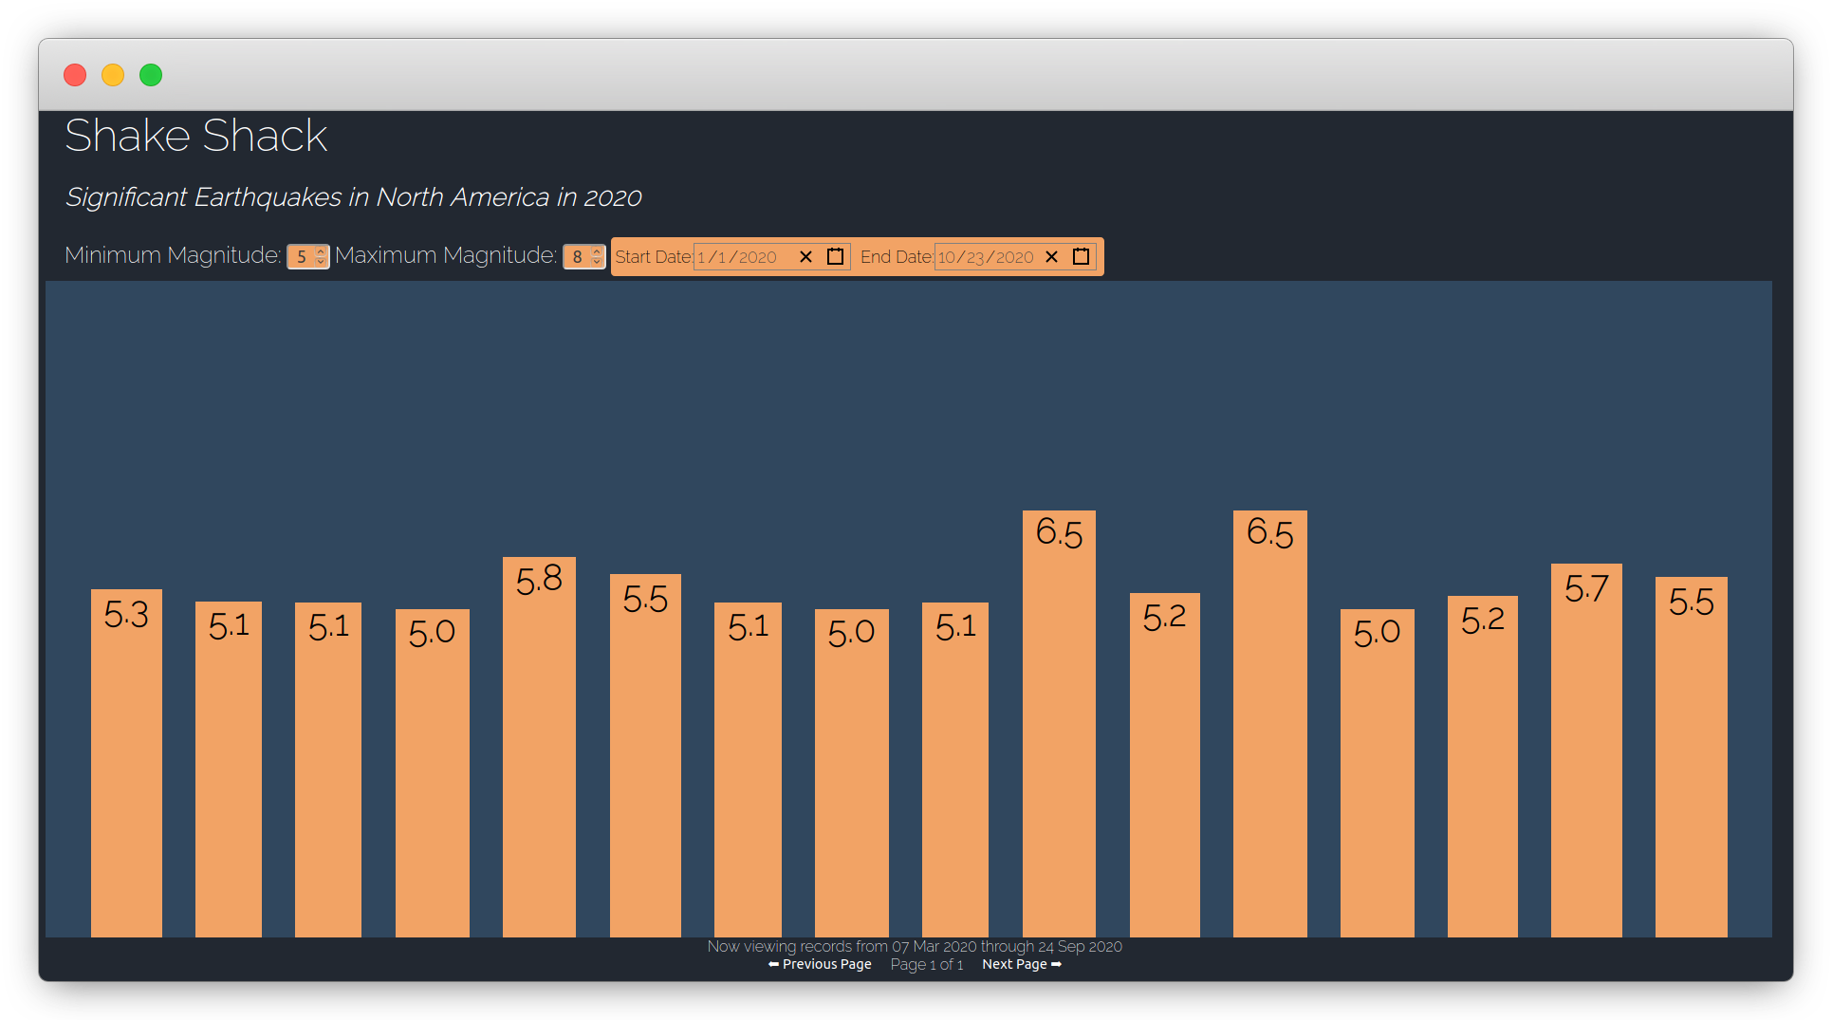Select the bar labeled 5.7
The height and width of the screenshot is (1020, 1832).
click(1586, 751)
